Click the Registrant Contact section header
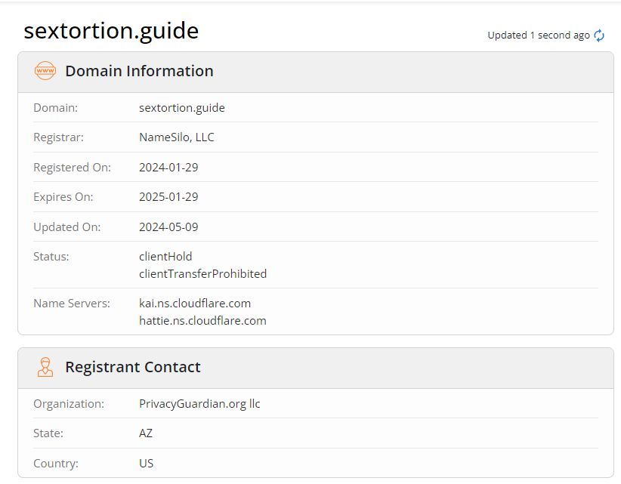Image resolution: width=621 pixels, height=484 pixels. point(133,367)
